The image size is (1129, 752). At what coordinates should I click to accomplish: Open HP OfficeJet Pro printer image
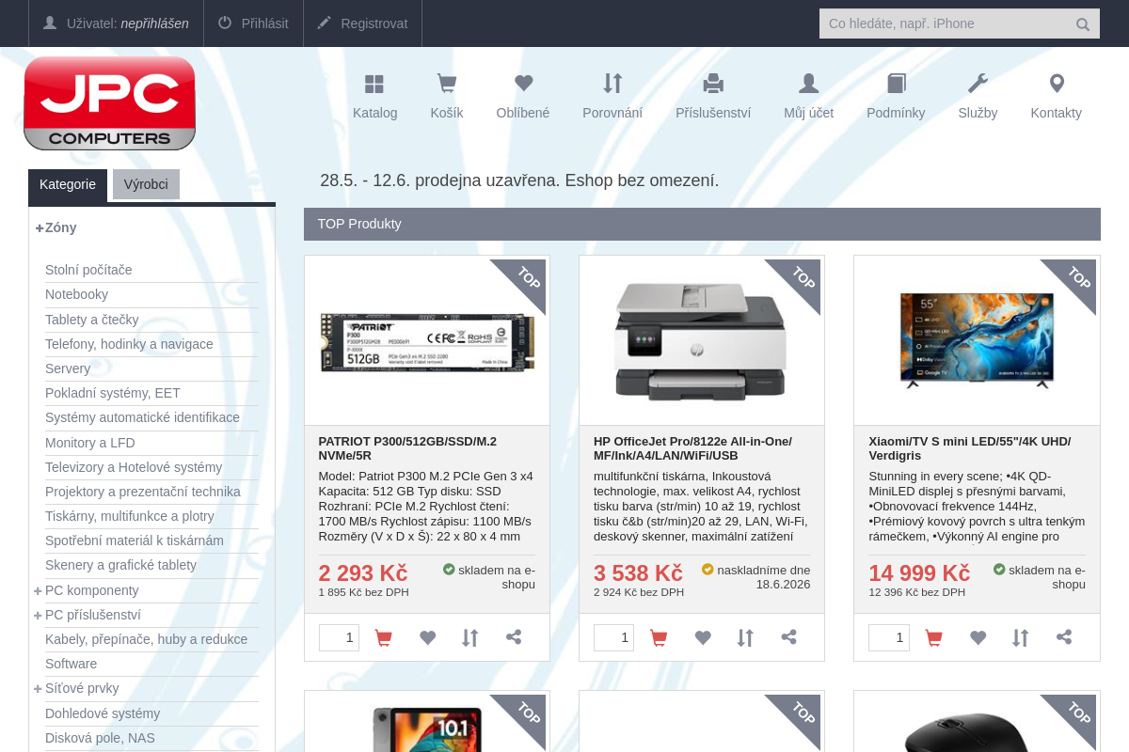click(x=701, y=340)
